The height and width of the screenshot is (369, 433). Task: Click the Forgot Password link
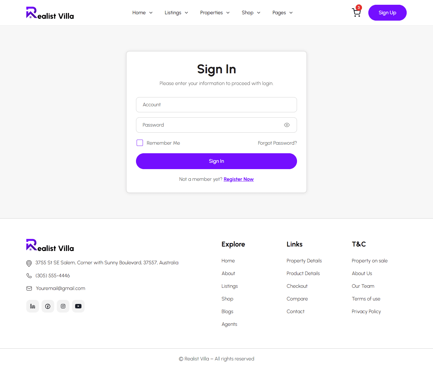[x=277, y=143]
